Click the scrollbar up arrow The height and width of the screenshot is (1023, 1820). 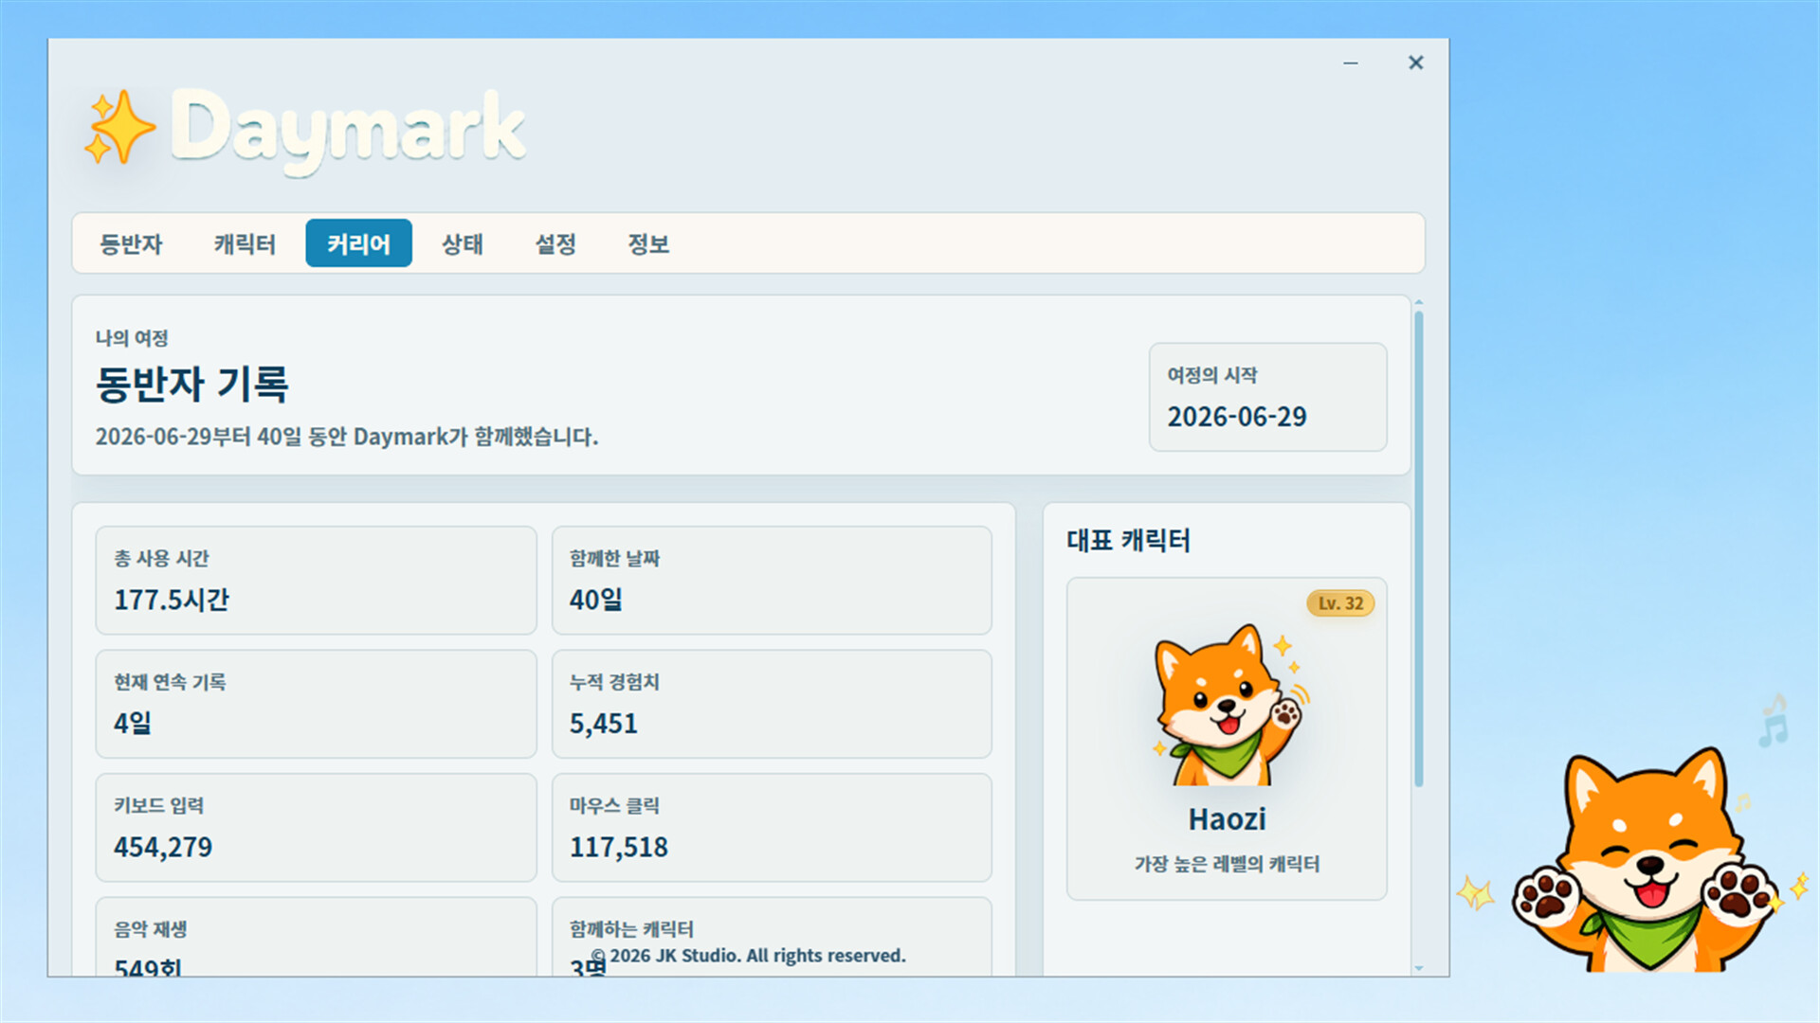1419,302
